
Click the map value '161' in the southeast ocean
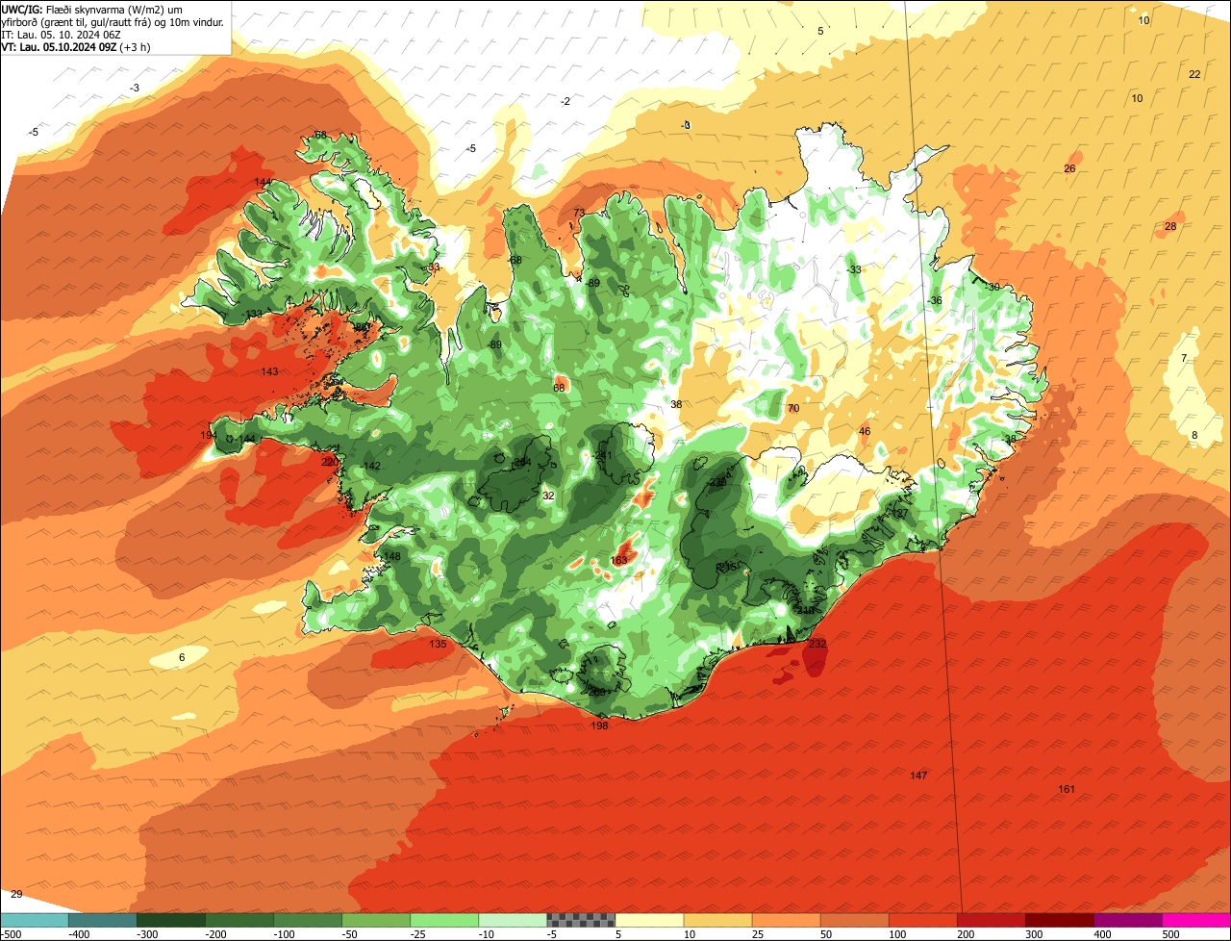tap(1067, 790)
